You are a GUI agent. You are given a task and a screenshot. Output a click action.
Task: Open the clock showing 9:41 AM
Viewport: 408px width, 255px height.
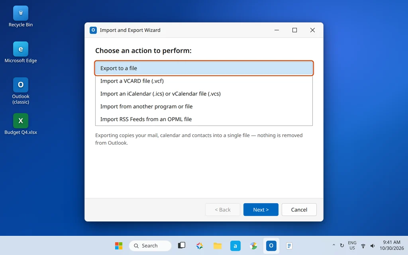[x=391, y=245]
